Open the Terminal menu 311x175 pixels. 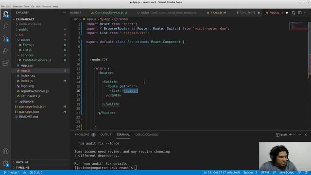pyautogui.click(x=47, y=6)
